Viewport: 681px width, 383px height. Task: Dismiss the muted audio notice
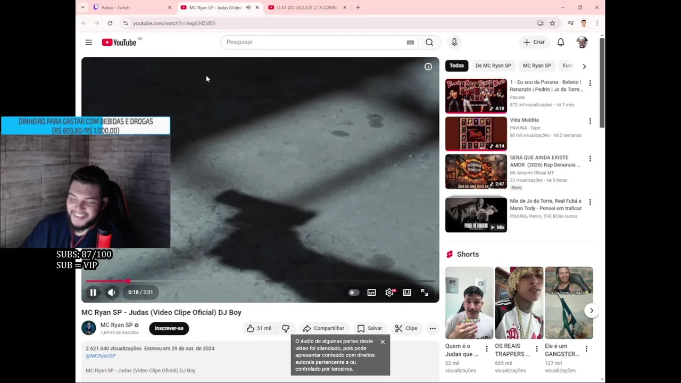(383, 342)
